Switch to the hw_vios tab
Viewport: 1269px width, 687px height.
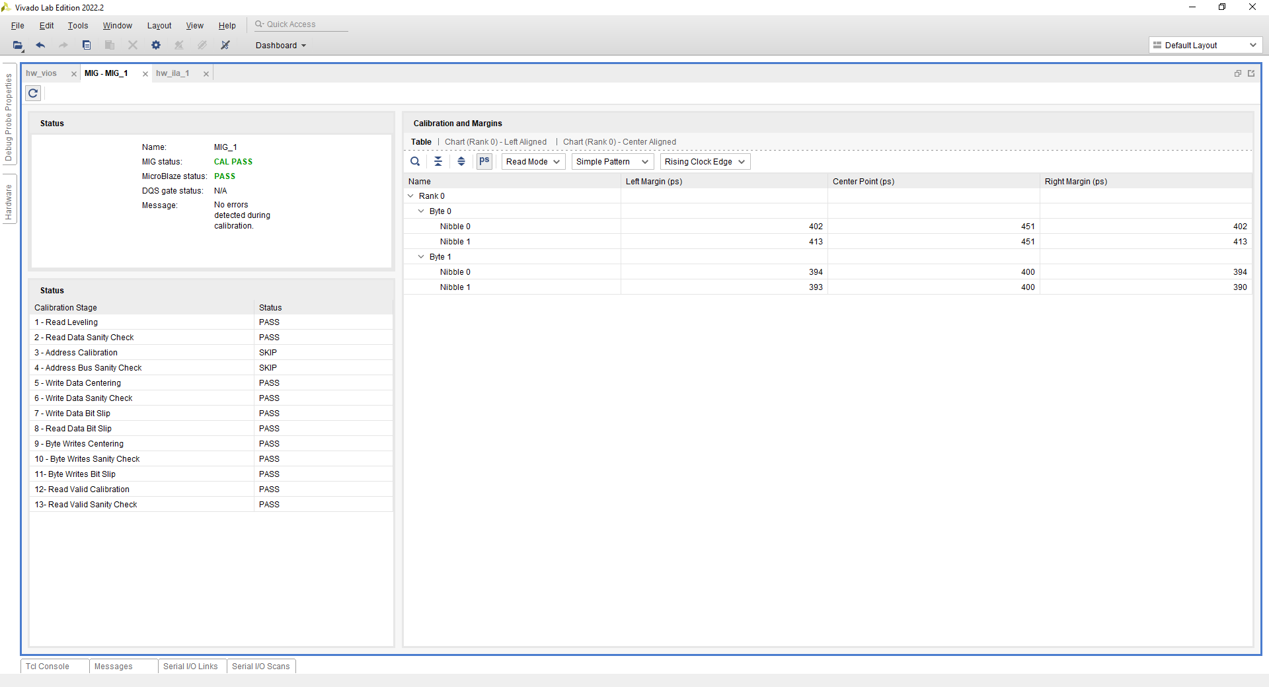tap(42, 73)
